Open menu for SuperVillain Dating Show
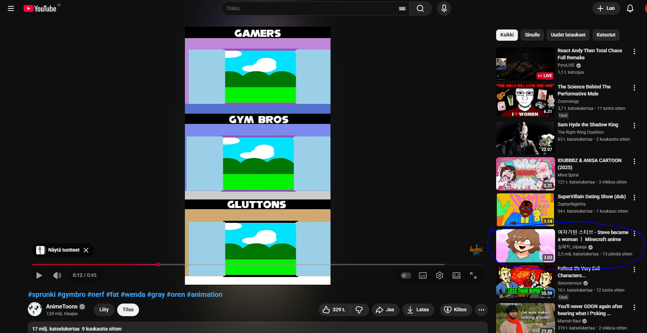This screenshot has width=647, height=333. (634, 198)
